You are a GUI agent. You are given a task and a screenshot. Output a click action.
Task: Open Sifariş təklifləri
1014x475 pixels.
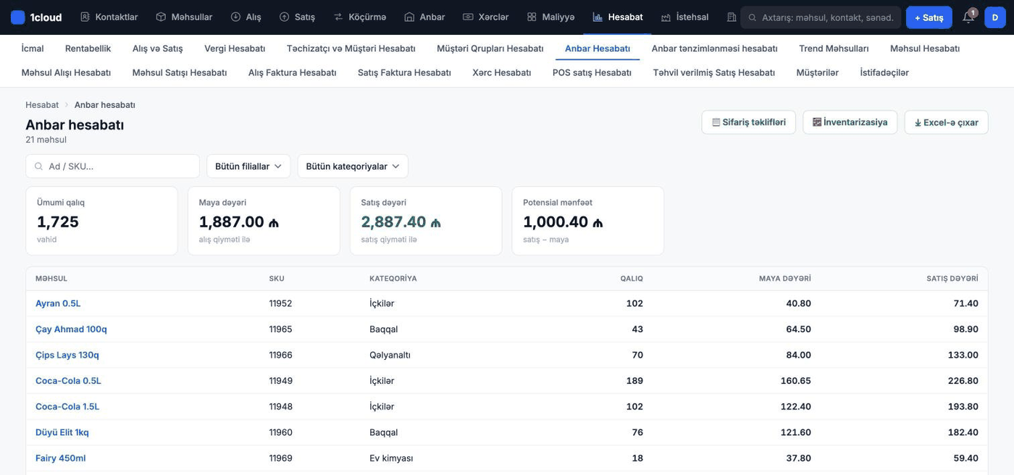point(748,122)
